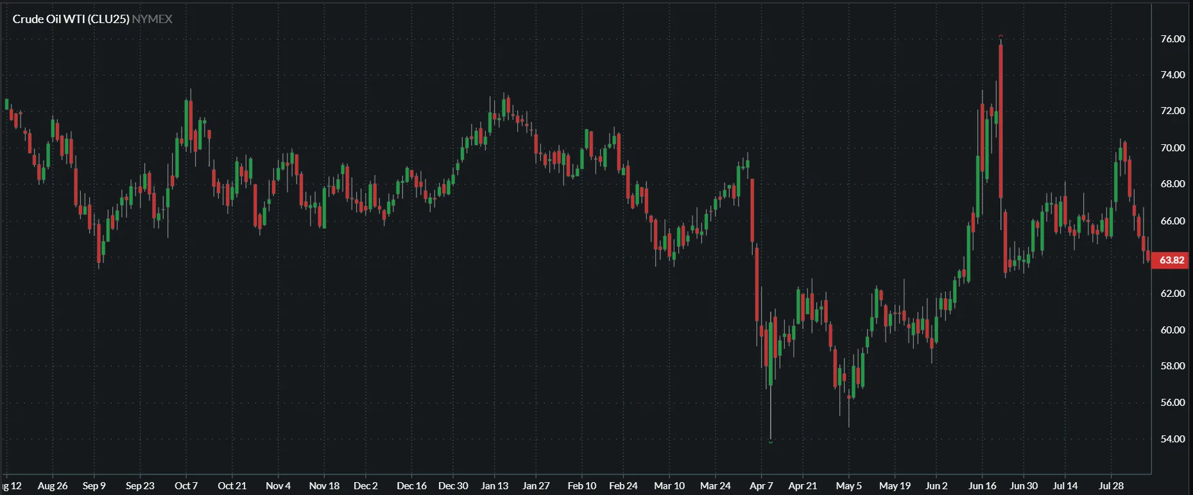
Task: Select the Jun 16 date label
Action: point(982,486)
